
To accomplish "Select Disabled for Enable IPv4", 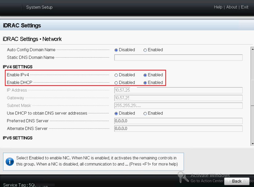I will (x=116, y=75).
